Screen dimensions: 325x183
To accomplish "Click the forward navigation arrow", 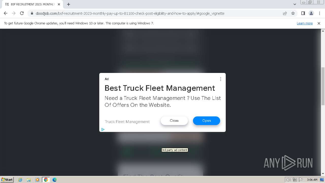I will point(14,13).
